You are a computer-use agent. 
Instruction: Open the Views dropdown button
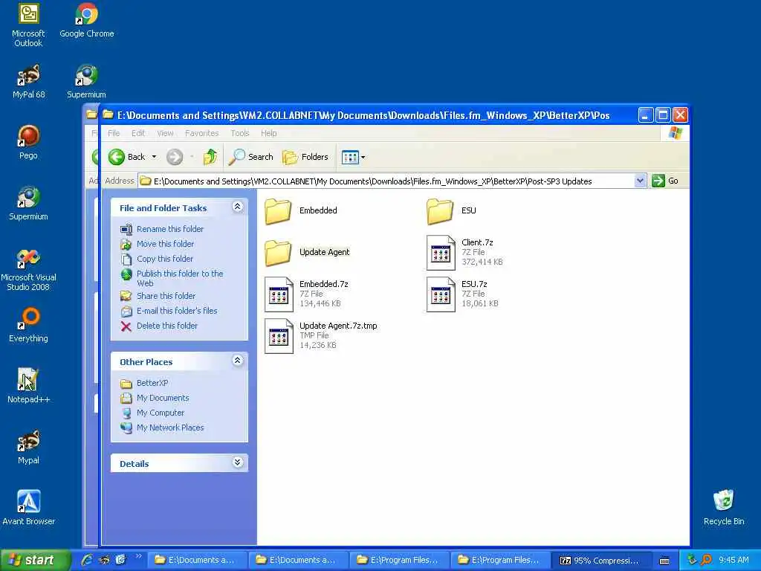pyautogui.click(x=353, y=157)
